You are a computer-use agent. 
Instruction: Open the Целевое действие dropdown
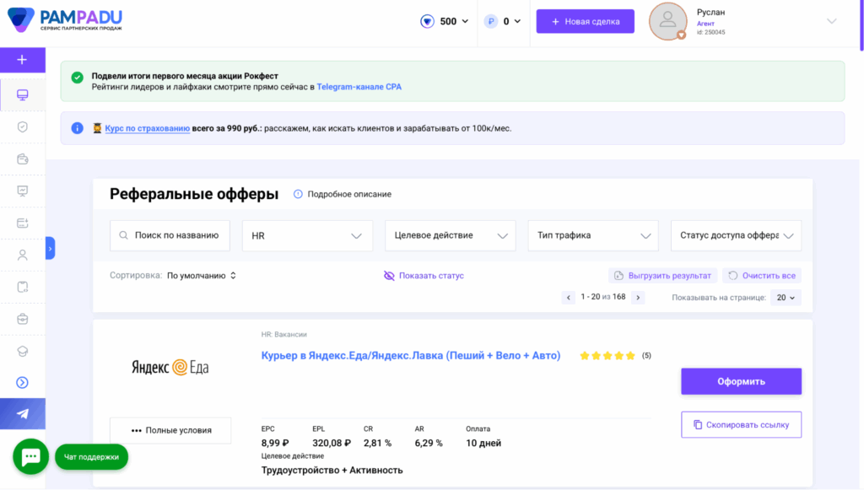[x=450, y=236]
